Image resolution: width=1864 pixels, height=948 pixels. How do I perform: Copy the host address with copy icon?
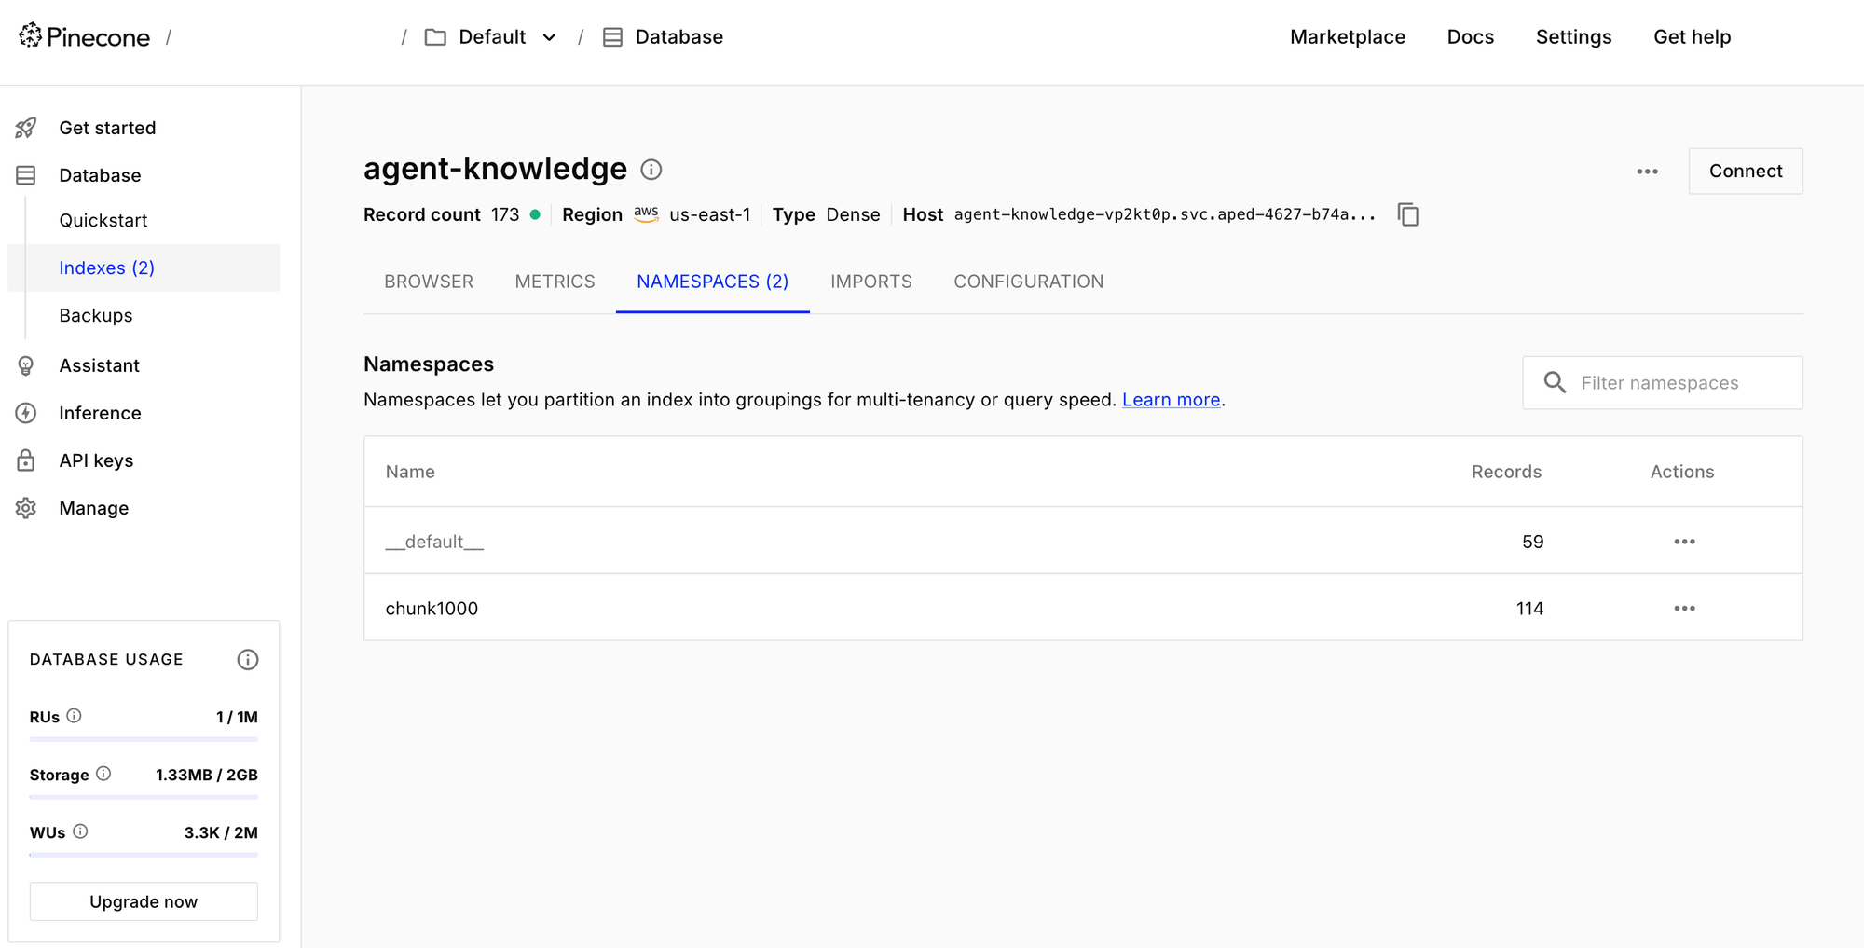(x=1408, y=214)
